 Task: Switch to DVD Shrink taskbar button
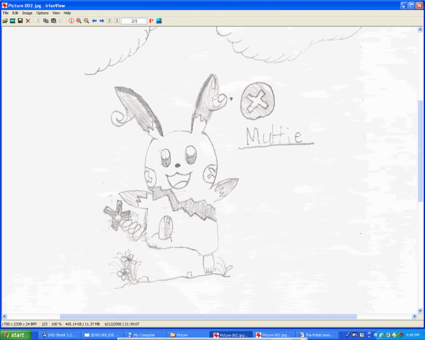pos(60,335)
